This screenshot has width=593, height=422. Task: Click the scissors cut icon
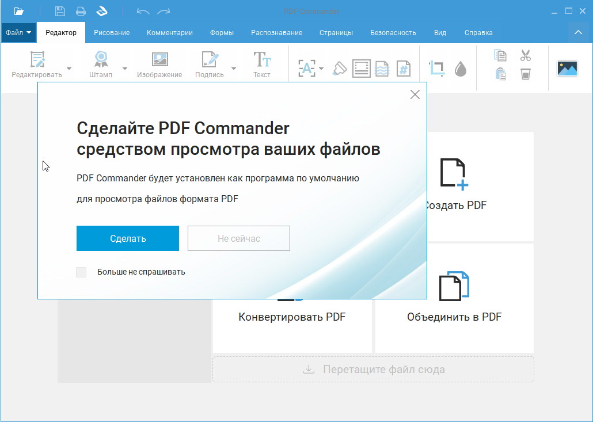pyautogui.click(x=525, y=56)
